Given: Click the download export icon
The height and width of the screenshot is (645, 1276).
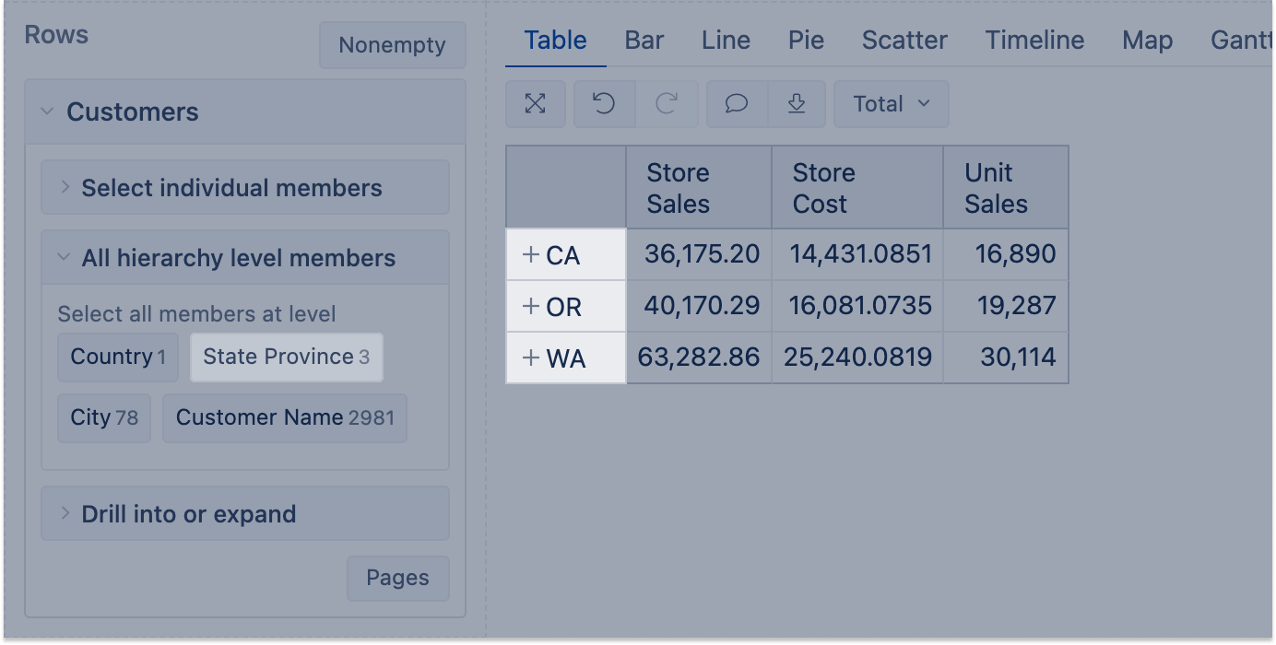Looking at the screenshot, I should (797, 104).
